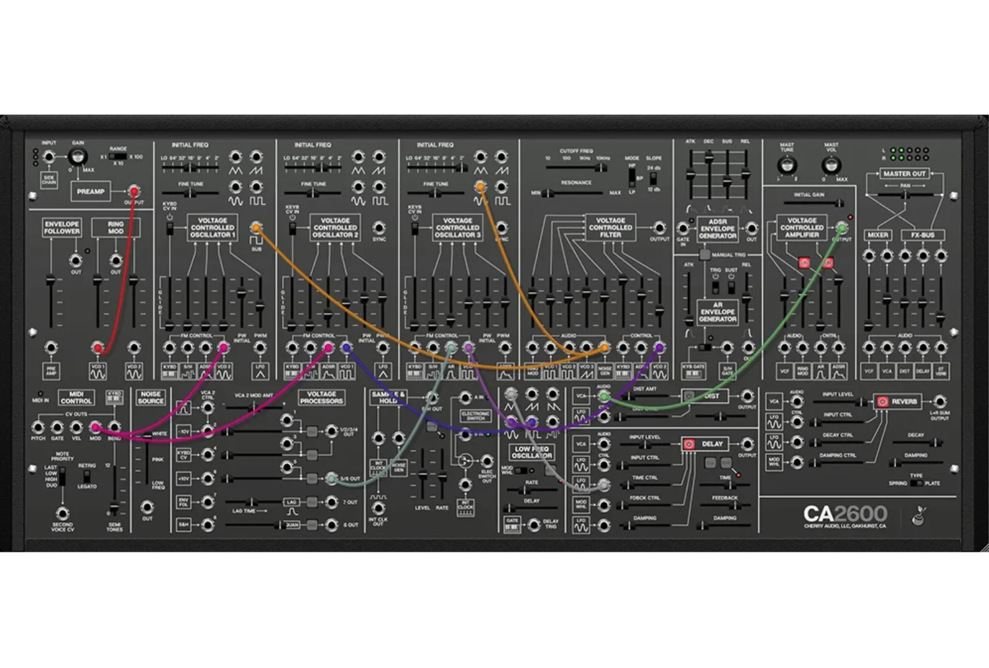Click the VCA INITIAL GAIN slider handle

(839, 203)
